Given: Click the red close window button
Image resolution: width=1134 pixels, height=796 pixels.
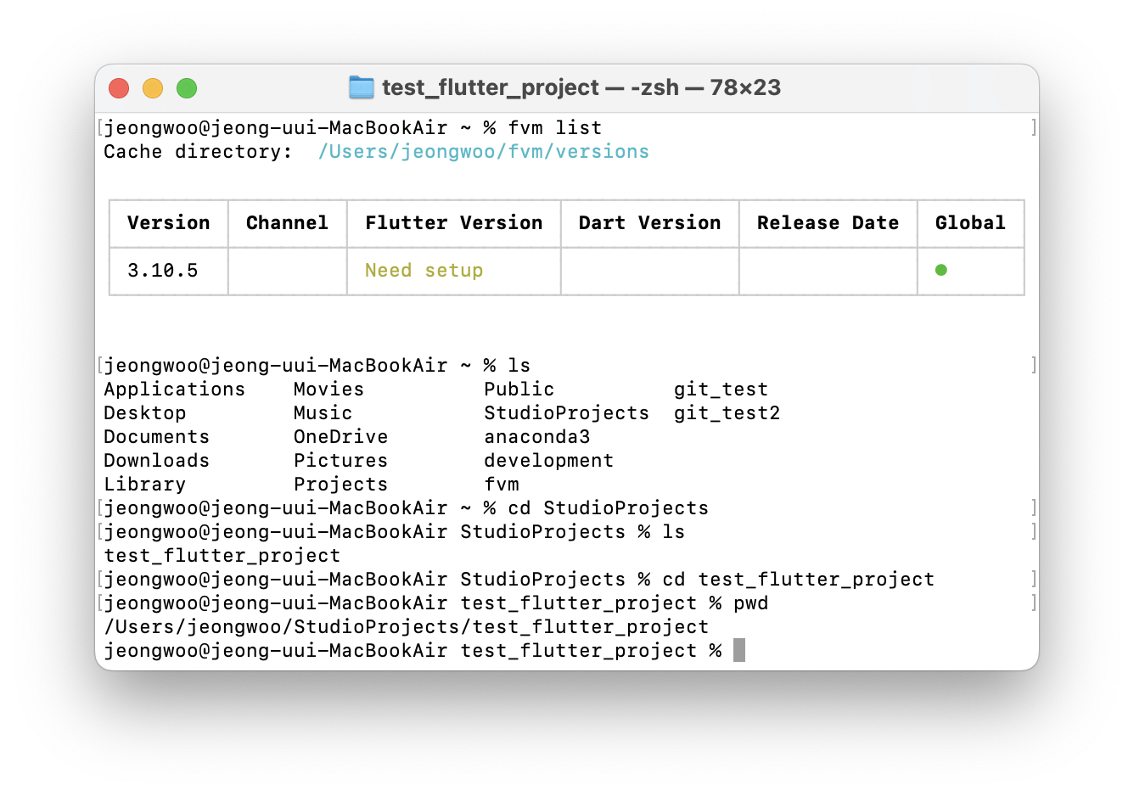Looking at the screenshot, I should [119, 88].
